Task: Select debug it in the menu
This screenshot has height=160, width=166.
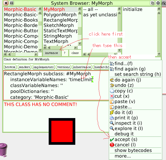Action: pos(124,134)
